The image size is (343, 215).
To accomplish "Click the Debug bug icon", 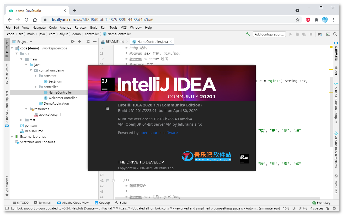I will (x=297, y=34).
